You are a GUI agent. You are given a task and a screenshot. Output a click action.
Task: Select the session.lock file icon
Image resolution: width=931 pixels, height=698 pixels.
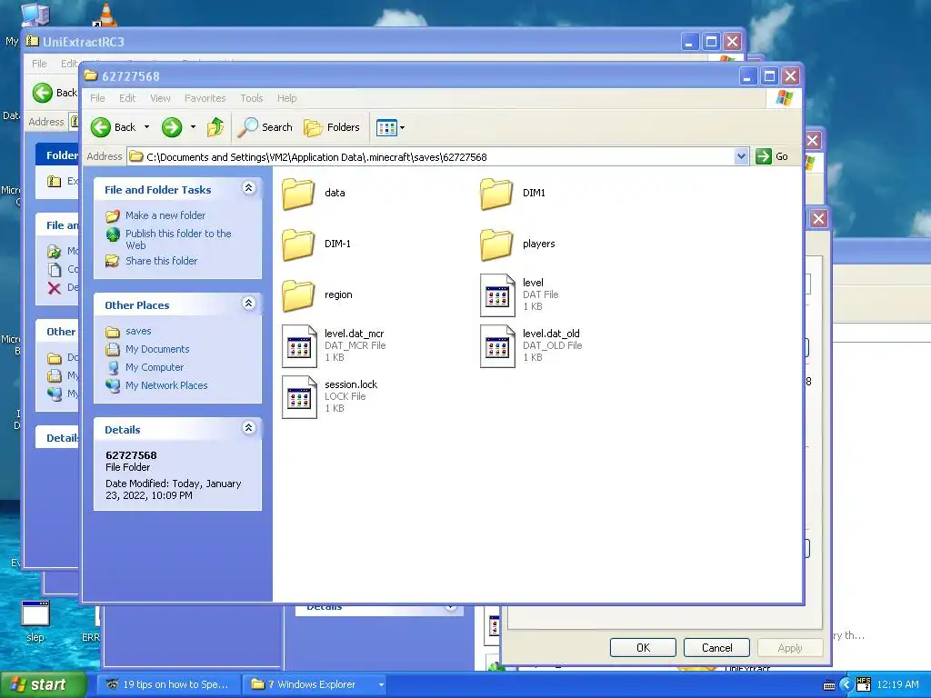point(298,397)
